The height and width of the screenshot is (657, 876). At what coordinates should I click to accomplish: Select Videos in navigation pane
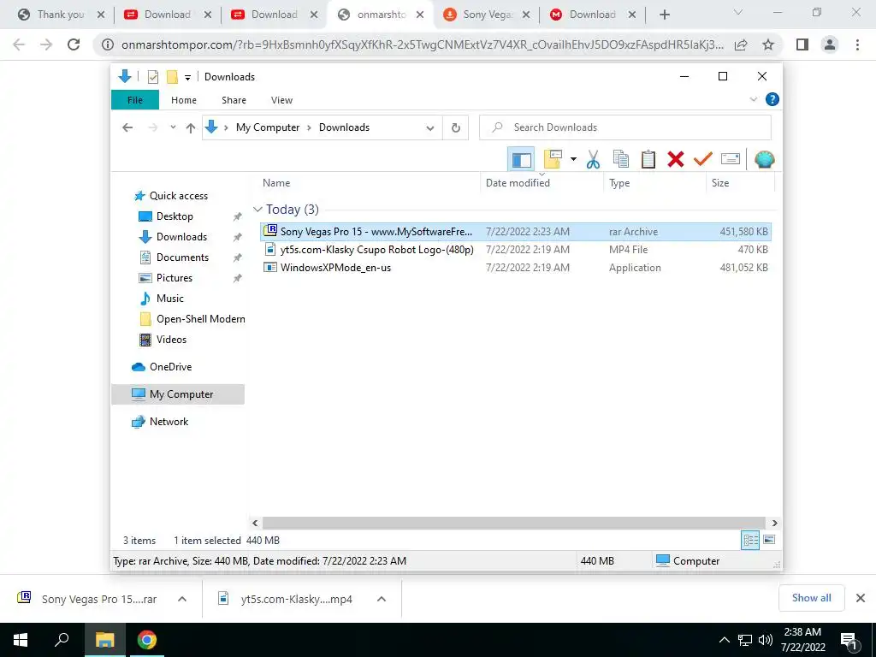171,340
